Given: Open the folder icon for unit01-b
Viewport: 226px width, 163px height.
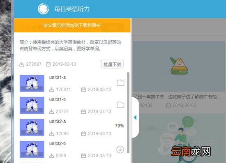Looking at the screenshot, I should coord(120,105).
